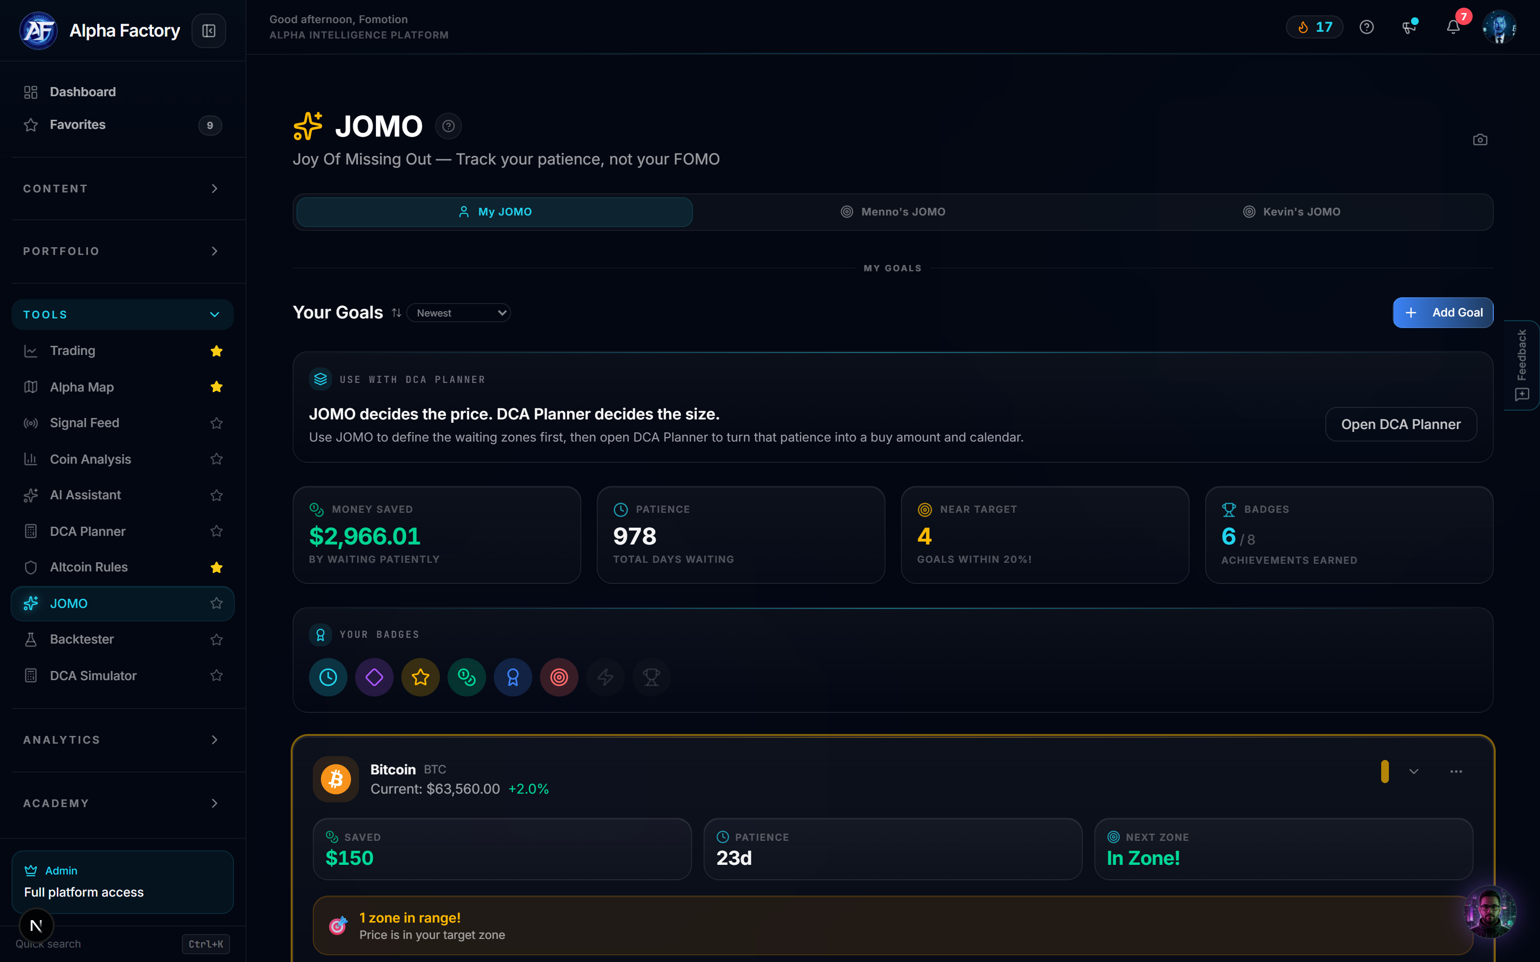Click the gold star badge
Viewport: 1540px width, 962px height.
pos(421,677)
